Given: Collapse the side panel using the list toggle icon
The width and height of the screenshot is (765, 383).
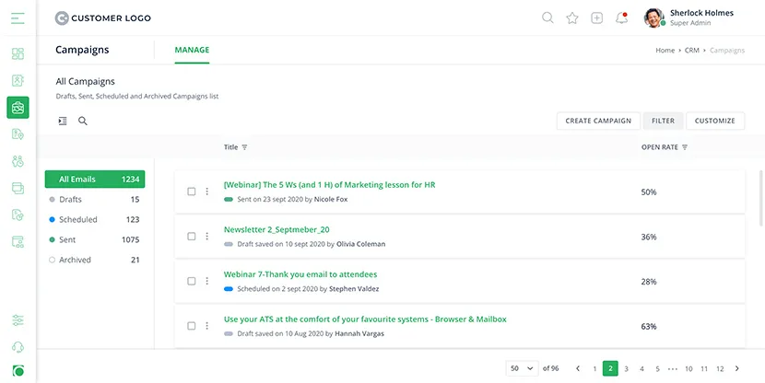Looking at the screenshot, I should click(63, 121).
